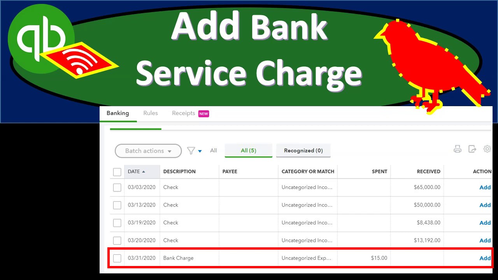Click the 03/20/2020 date cell
The height and width of the screenshot is (280, 498).
(142, 240)
